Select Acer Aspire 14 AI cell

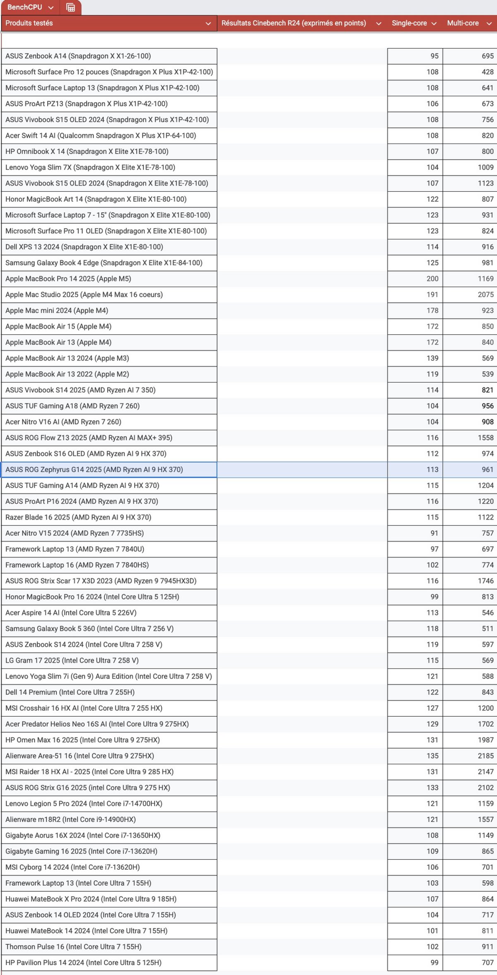(109, 613)
